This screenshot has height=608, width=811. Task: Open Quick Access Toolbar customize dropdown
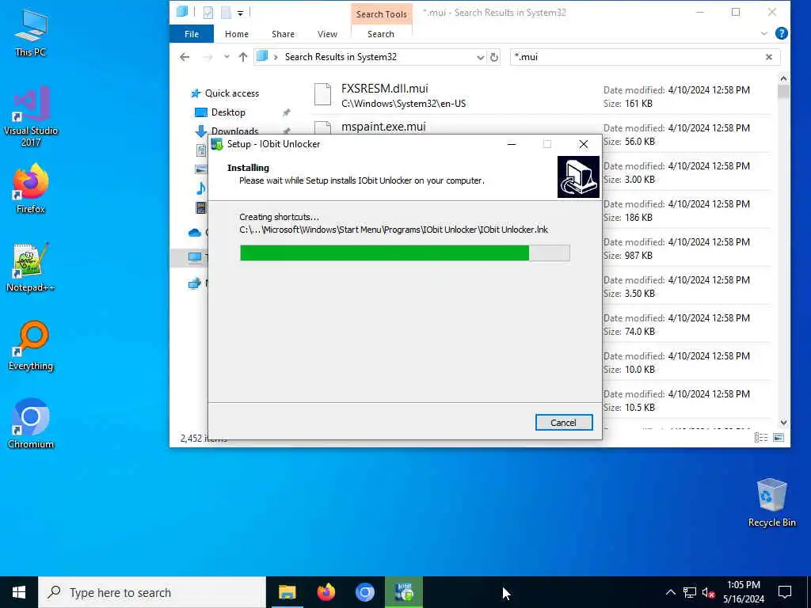point(241,13)
